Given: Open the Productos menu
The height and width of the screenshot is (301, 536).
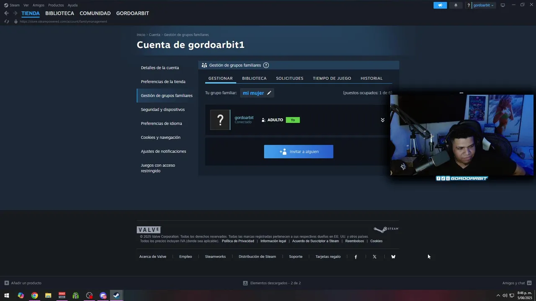Looking at the screenshot, I should (x=56, y=5).
